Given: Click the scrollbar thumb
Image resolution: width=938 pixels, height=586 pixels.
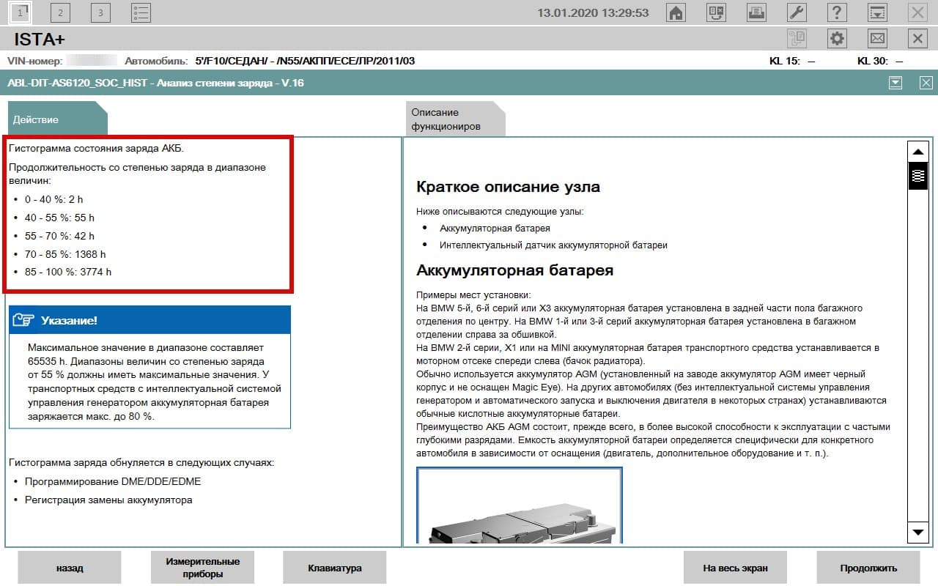Looking at the screenshot, I should pos(917,176).
